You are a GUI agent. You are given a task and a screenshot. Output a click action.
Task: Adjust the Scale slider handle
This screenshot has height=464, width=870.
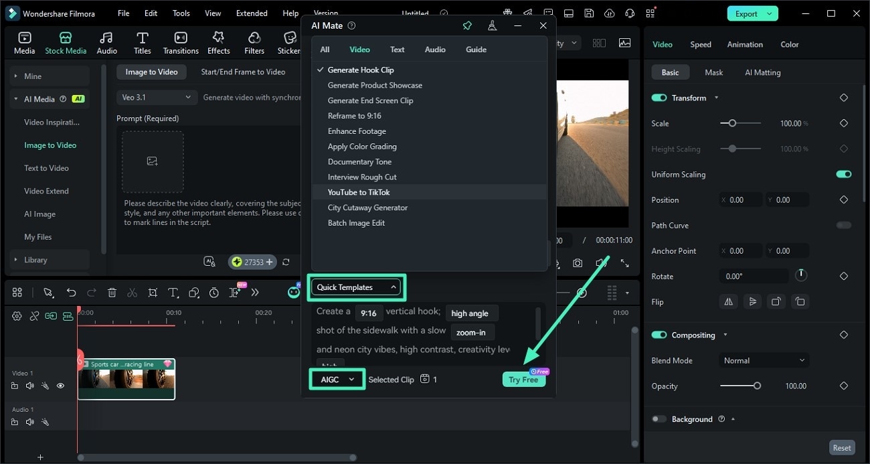coord(733,123)
